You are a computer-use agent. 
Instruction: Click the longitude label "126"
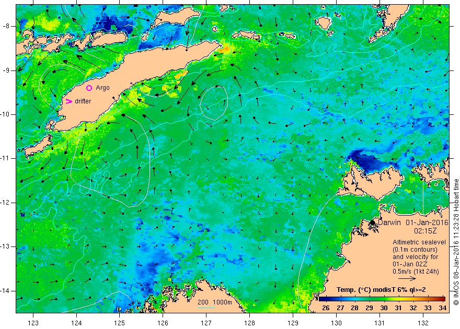tap(163, 323)
